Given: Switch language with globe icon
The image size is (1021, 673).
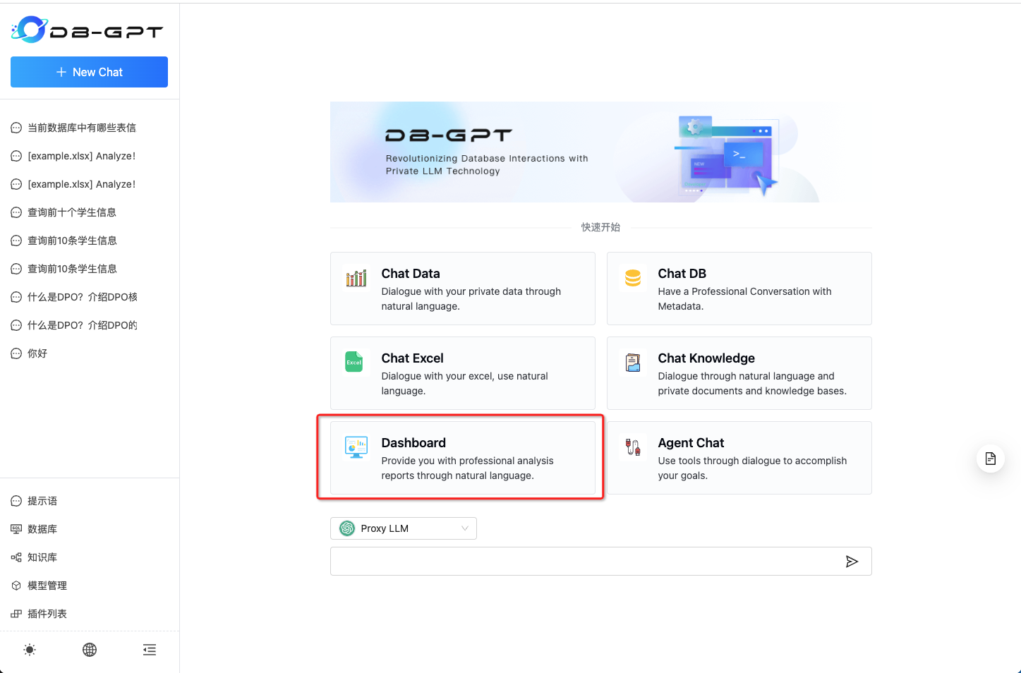Looking at the screenshot, I should [90, 650].
